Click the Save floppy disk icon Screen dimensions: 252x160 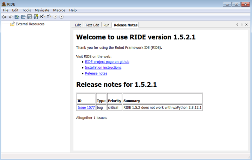click(30, 17)
